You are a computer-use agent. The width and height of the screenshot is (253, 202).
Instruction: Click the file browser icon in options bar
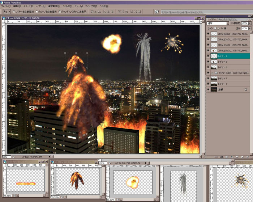coord(156,12)
